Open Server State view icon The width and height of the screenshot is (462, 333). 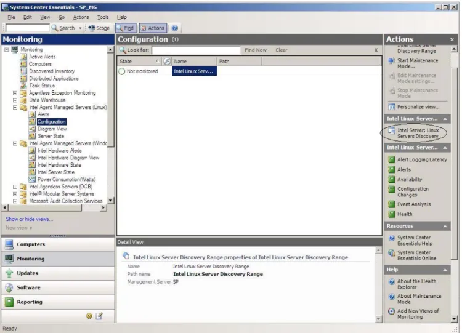pos(32,136)
